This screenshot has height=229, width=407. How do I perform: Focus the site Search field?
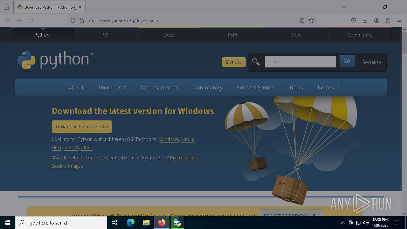[x=300, y=61]
